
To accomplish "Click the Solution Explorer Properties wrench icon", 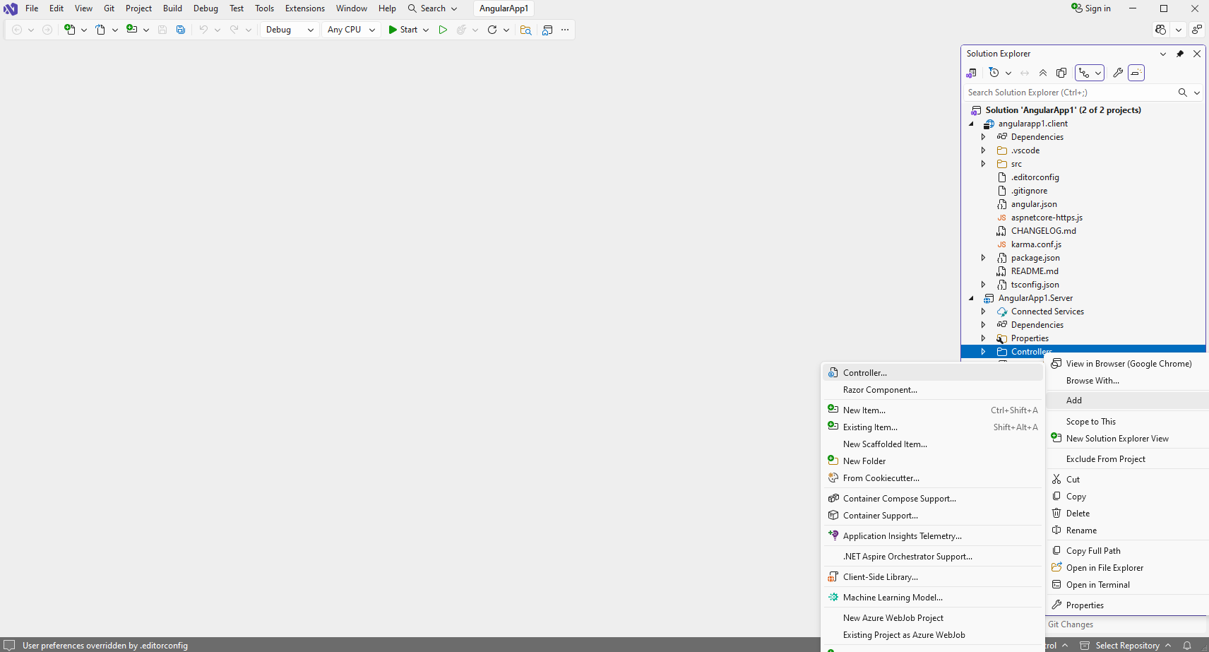I will 1118,73.
